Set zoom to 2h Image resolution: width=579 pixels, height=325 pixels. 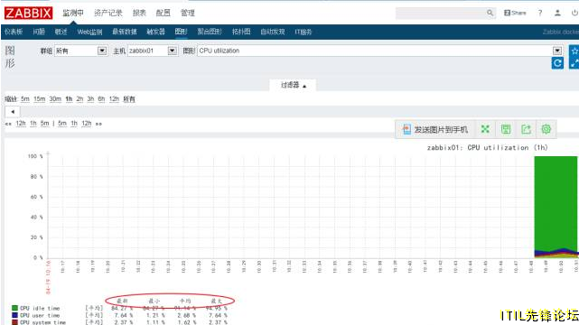79,99
